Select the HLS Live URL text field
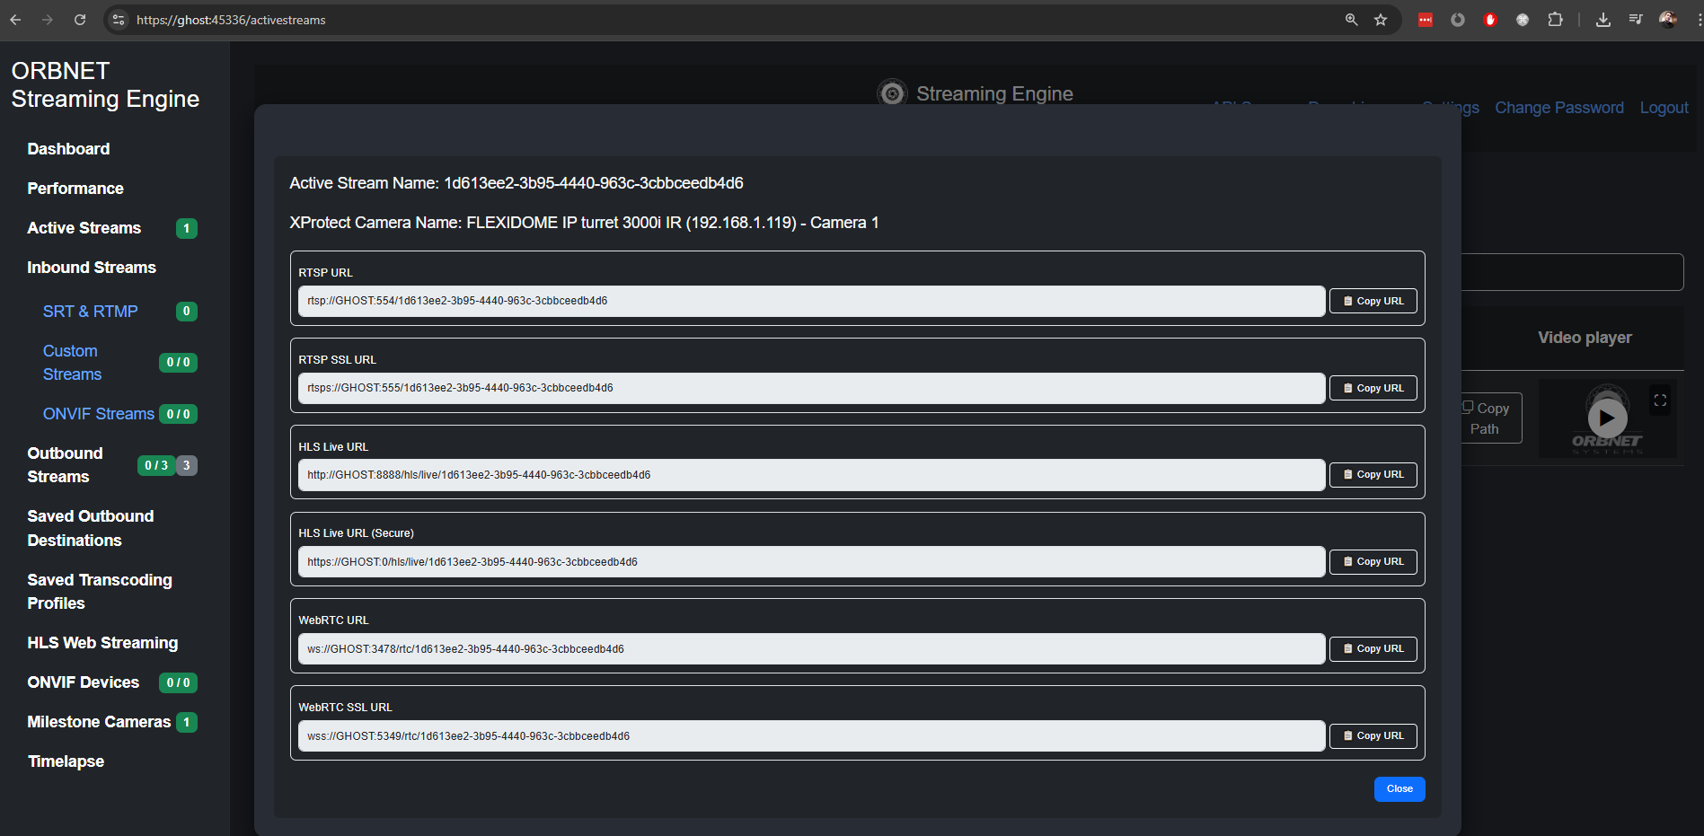 (812, 475)
